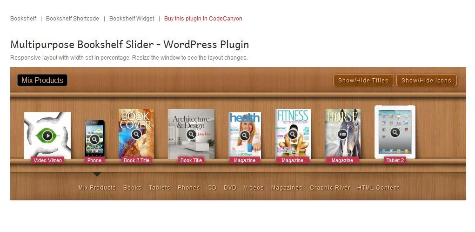
Task: Click the Book Title label
Action: [191, 160]
